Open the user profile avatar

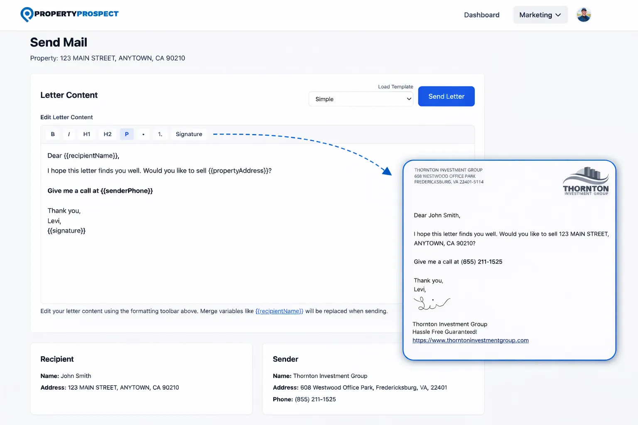pos(584,14)
